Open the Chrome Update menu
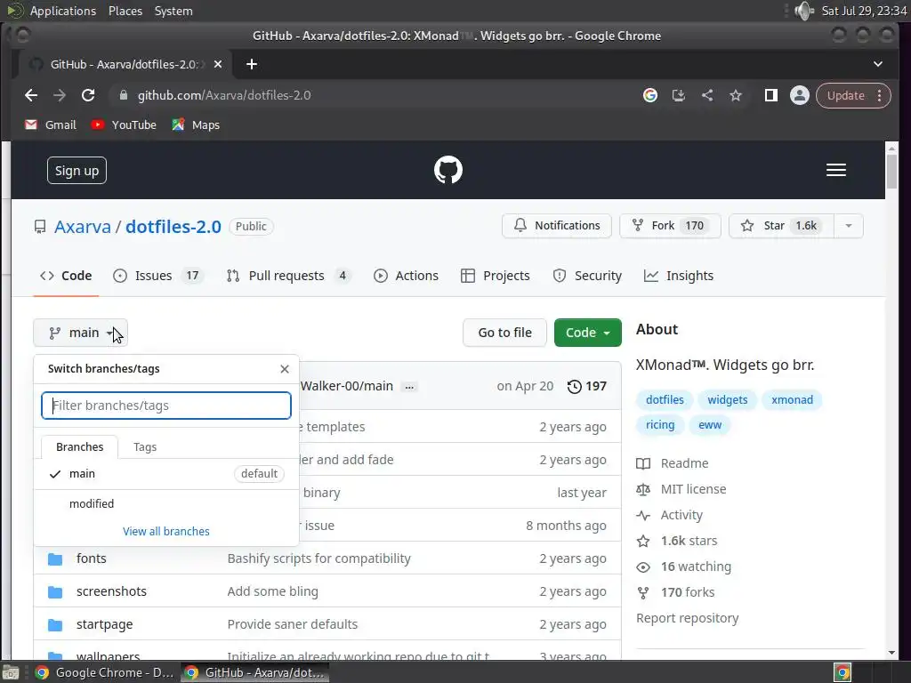 click(x=853, y=95)
